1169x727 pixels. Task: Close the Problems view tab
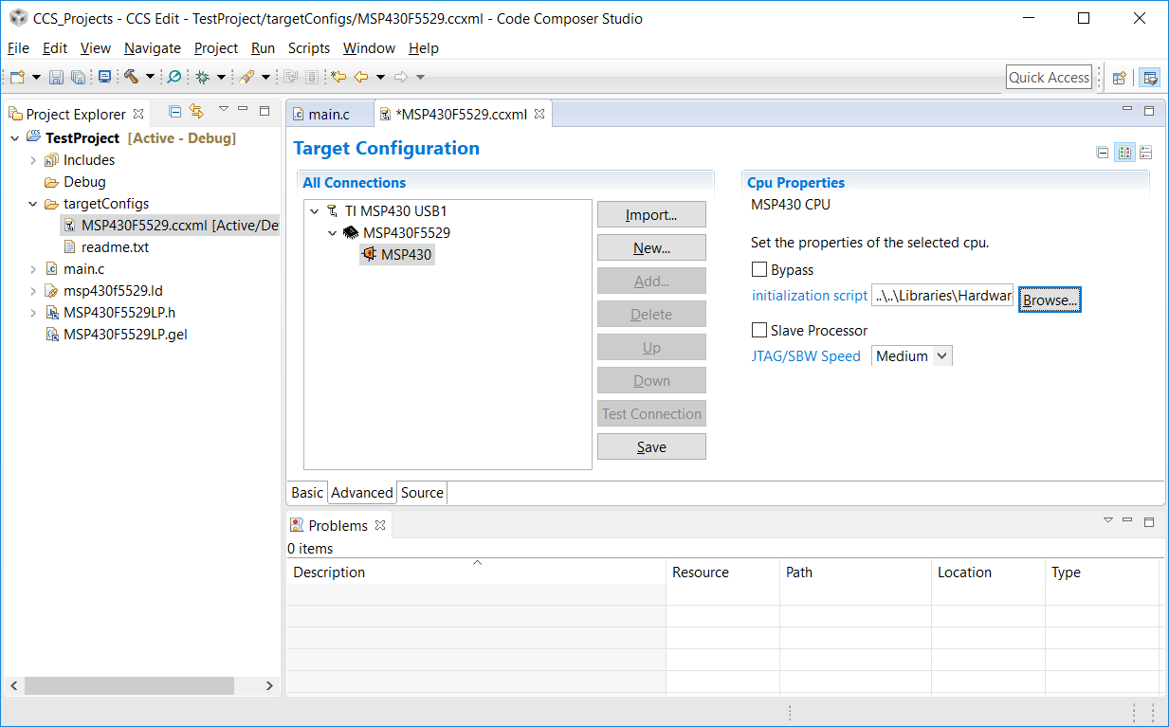point(380,525)
